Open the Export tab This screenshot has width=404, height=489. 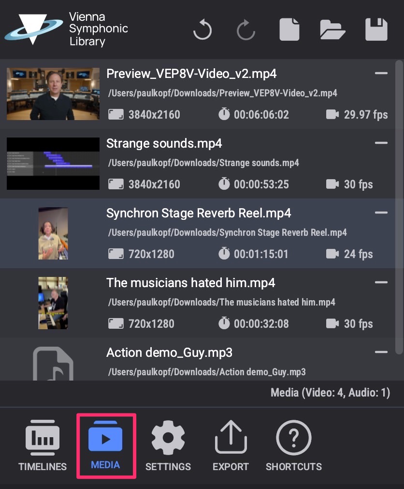tap(231, 446)
